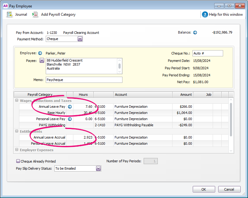Viewport: 248px width, 198px height.
Task: Click the Payee address scrollbar thumb
Action: pos(120,66)
